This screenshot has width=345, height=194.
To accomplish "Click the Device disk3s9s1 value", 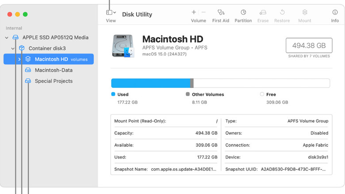I will pyautogui.click(x=318, y=157).
